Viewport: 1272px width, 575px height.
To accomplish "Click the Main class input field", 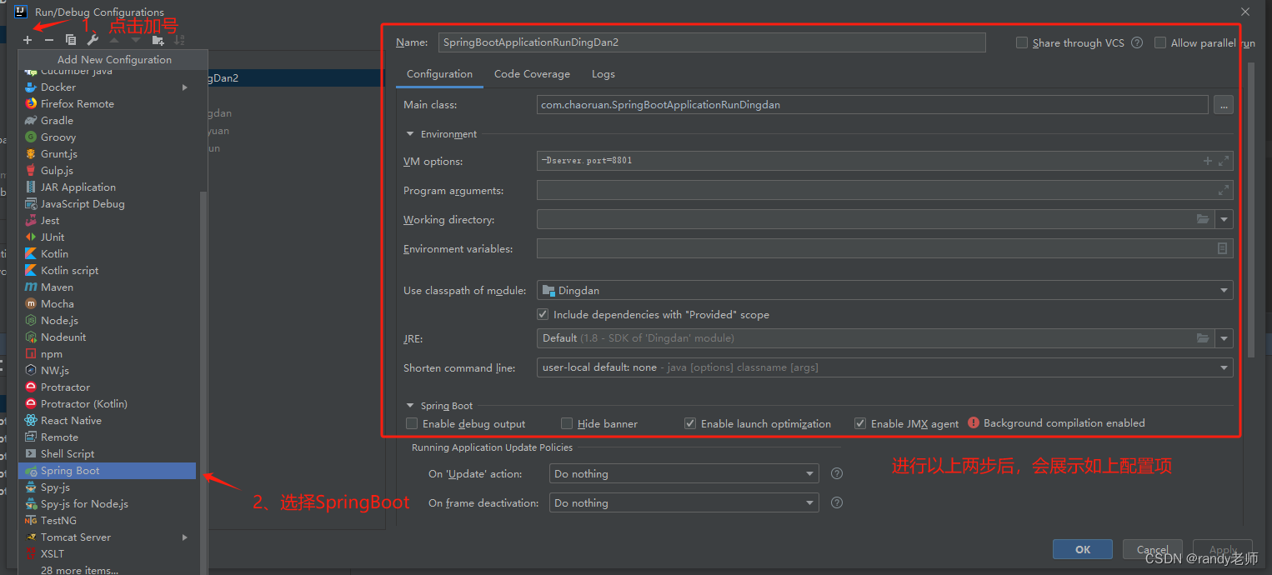I will (x=872, y=105).
